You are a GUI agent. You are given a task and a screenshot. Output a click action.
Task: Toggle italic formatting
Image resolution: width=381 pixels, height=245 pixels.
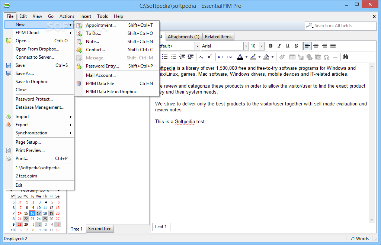(279, 46)
